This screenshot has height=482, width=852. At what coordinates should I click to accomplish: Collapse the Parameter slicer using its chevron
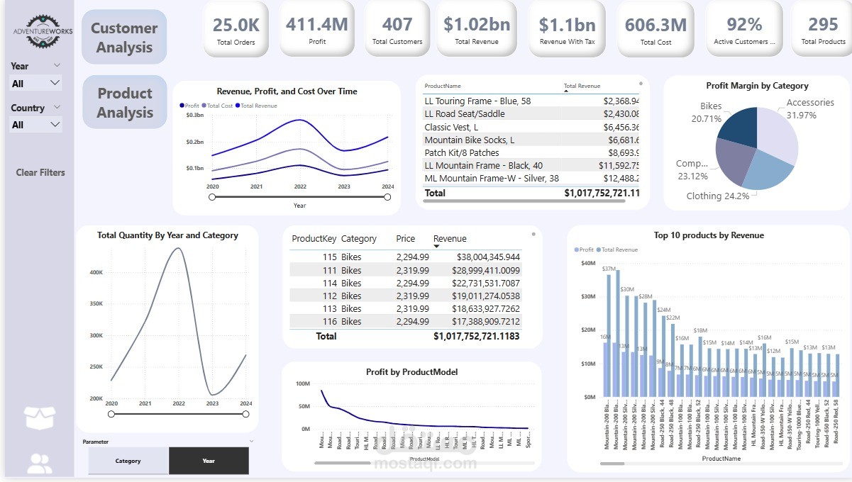coord(251,441)
